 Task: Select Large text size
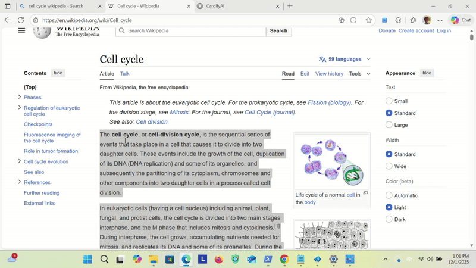coord(389,125)
